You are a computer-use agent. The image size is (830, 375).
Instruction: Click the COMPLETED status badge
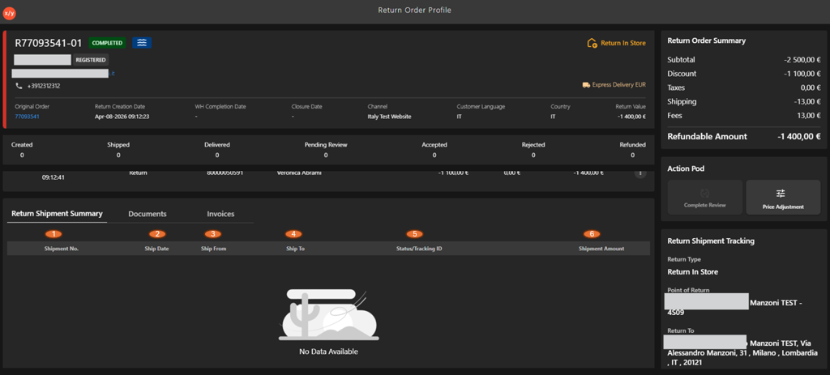point(108,43)
